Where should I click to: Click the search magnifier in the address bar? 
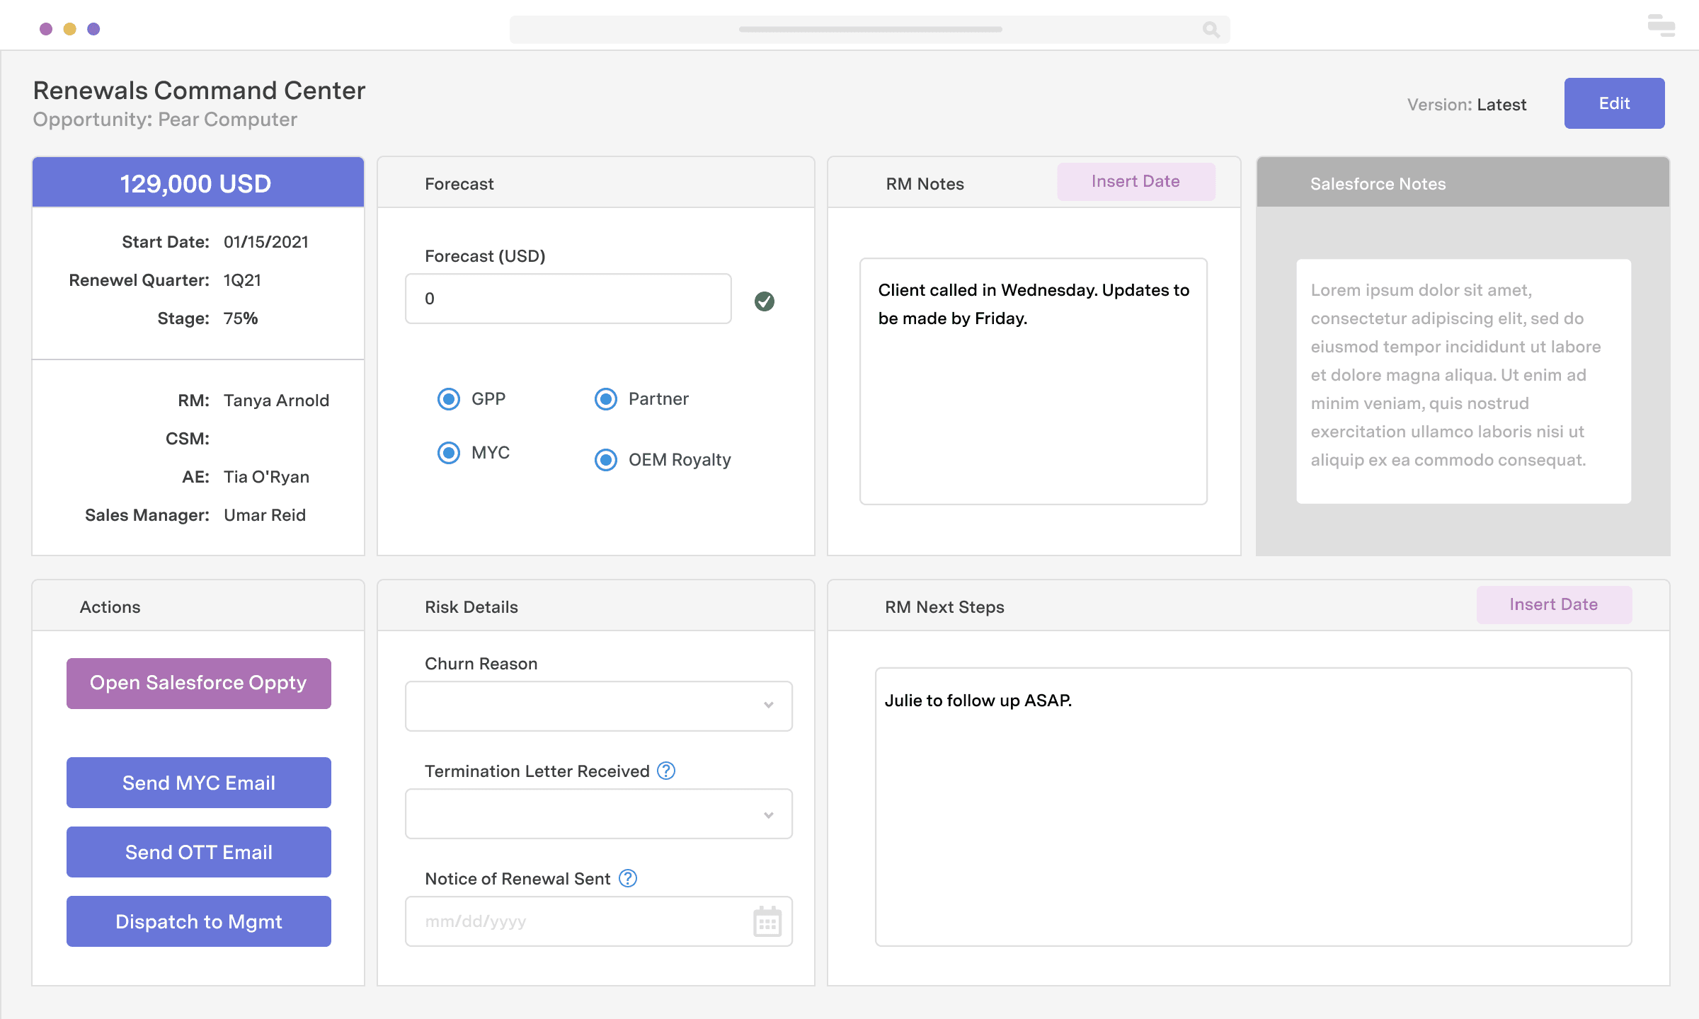(x=1211, y=30)
